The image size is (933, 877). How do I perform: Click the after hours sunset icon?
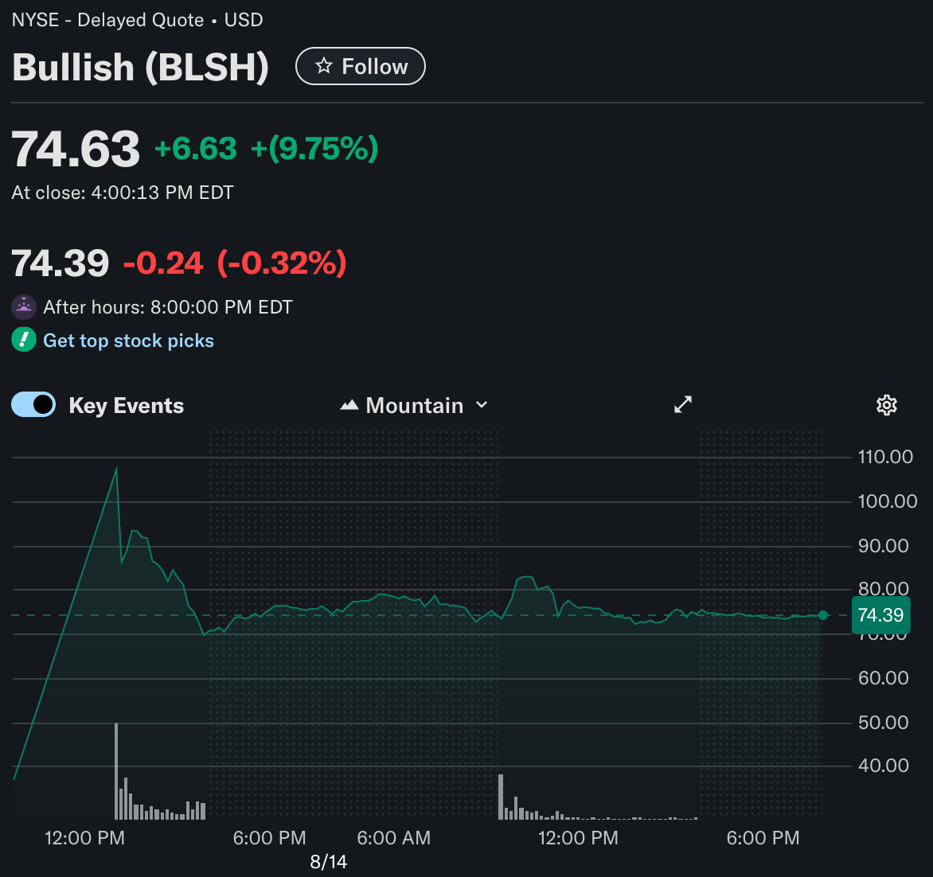24,307
